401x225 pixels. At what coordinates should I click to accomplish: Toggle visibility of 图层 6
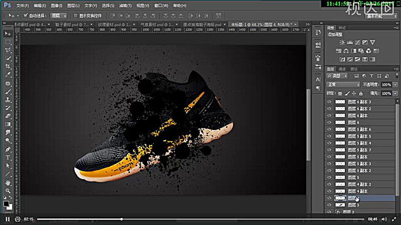[329, 122]
